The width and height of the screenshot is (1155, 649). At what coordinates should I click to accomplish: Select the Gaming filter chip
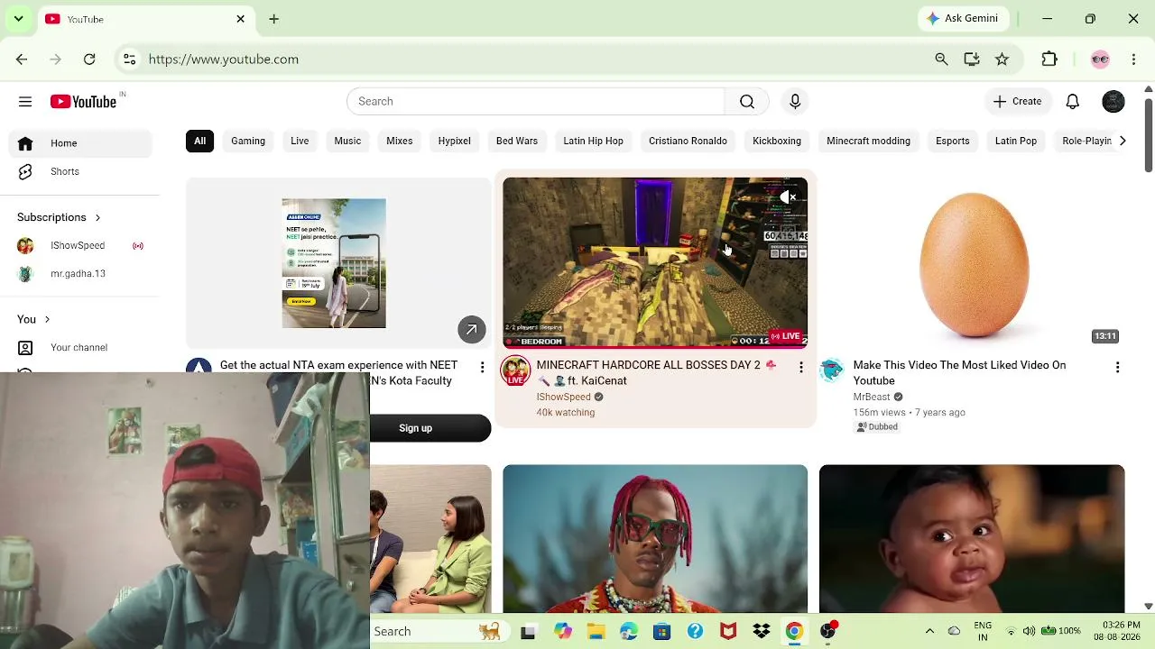[248, 142]
